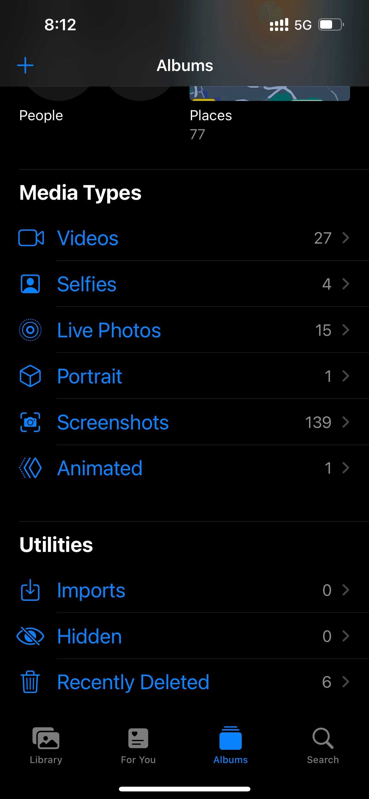Open the People album label
Viewport: 369px width, 799px height.
[41, 115]
